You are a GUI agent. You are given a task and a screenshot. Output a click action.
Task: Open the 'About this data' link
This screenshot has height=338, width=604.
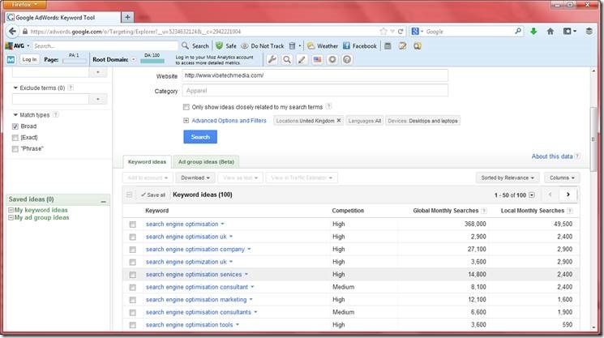[551, 156]
